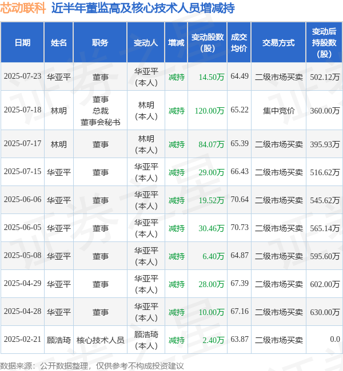Click the average price 67.16
Image resolution: width=343 pixels, height=371 pixels.
[x=240, y=312]
